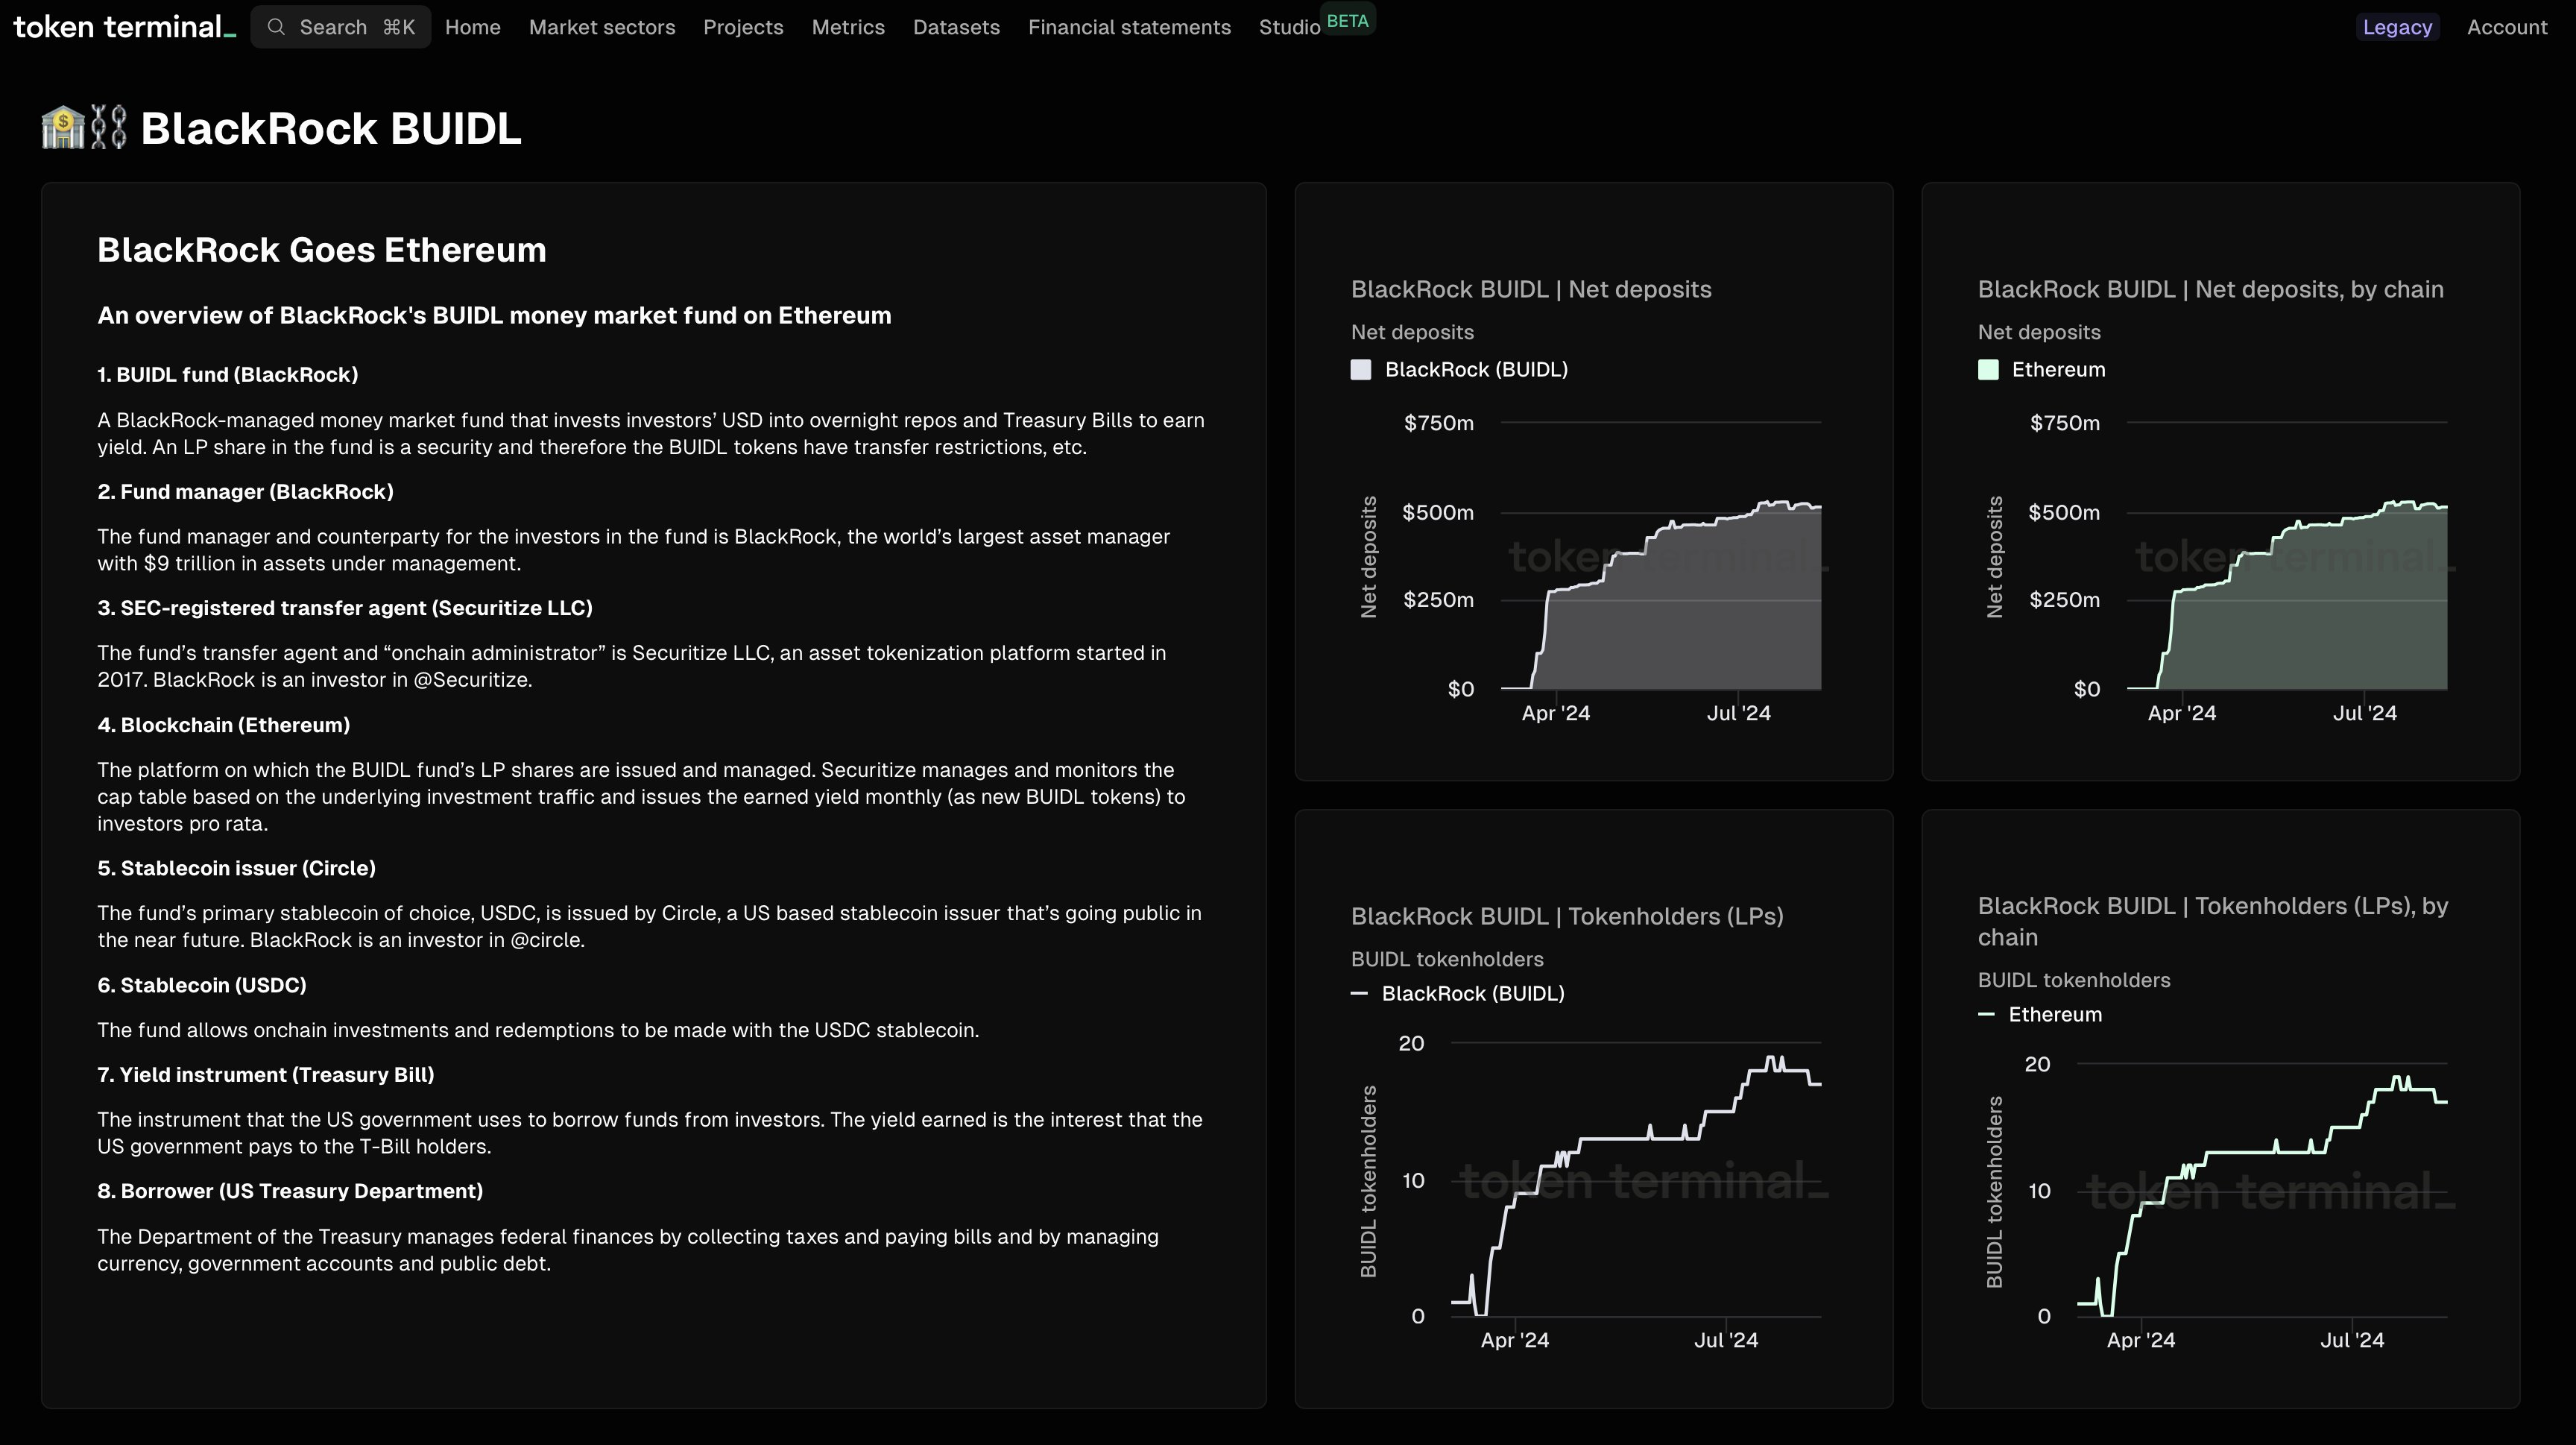Screen dimensions: 2576x1445
Task: Click the bank emoji beside BlackRock BUIDL
Action: [x=62, y=128]
